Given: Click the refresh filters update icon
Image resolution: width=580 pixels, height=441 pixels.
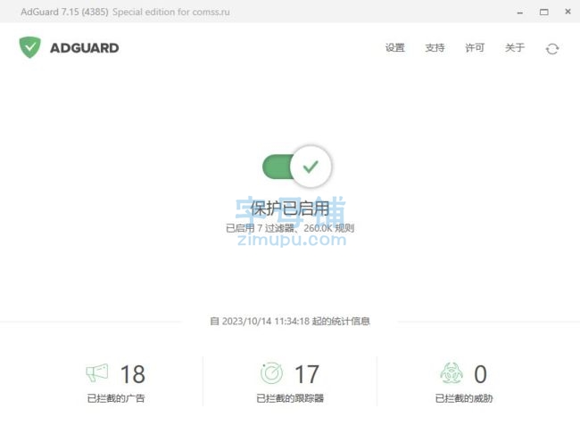Looking at the screenshot, I should coord(552,49).
